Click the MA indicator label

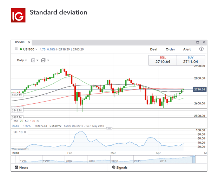click(16, 121)
